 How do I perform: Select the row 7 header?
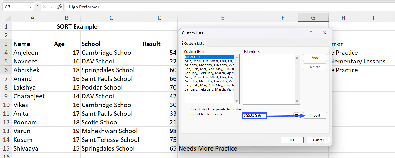coord(6,79)
